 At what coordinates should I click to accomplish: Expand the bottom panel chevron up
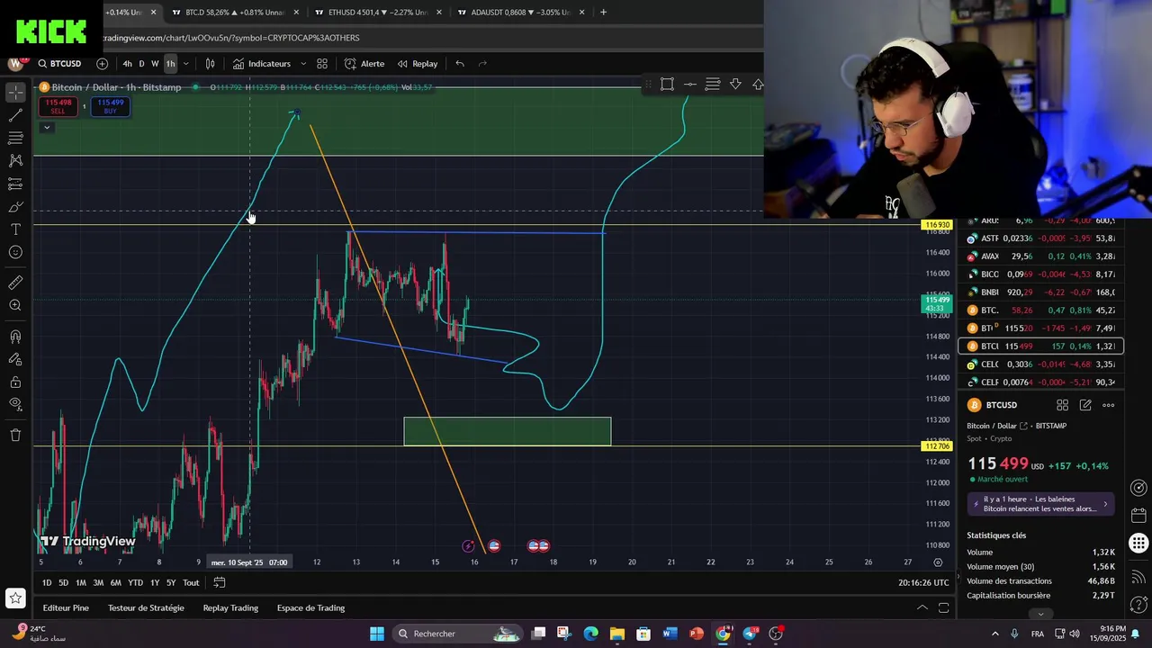coord(922,608)
